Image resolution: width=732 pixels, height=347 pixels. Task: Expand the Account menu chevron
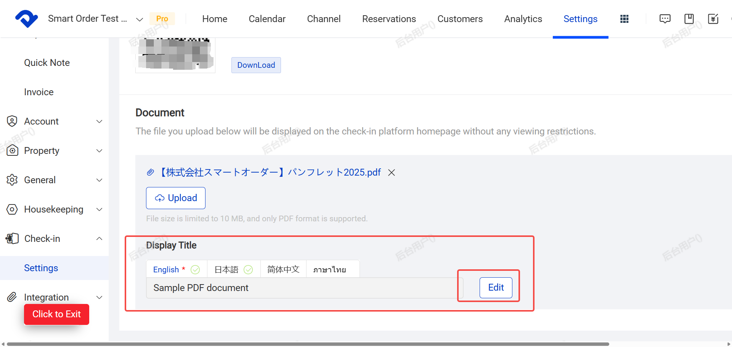tap(100, 122)
